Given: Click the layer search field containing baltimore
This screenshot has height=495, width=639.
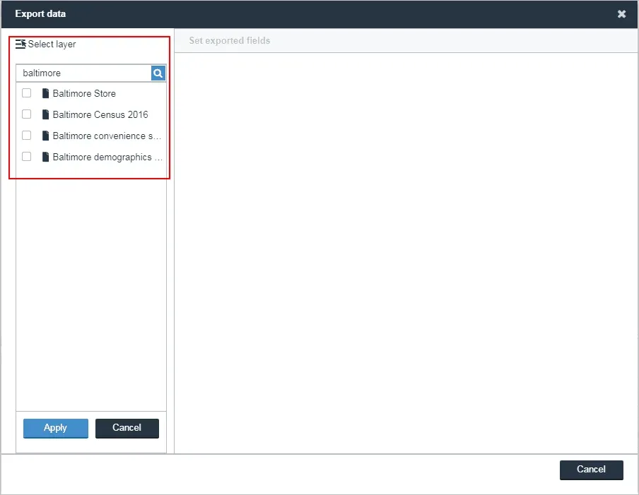Looking at the screenshot, I should coord(84,73).
